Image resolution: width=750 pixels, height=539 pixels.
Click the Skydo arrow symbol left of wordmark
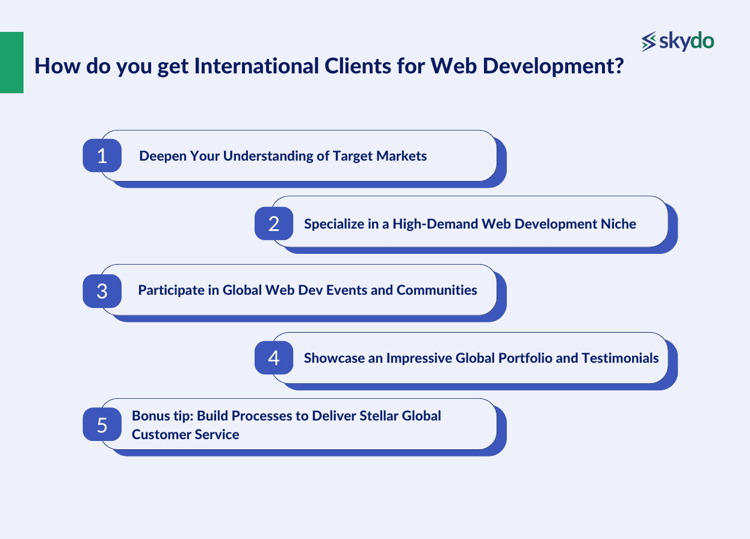(x=647, y=41)
